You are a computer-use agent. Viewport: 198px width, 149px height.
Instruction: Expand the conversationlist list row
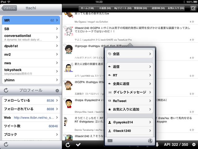pyautogui.click(x=31, y=38)
